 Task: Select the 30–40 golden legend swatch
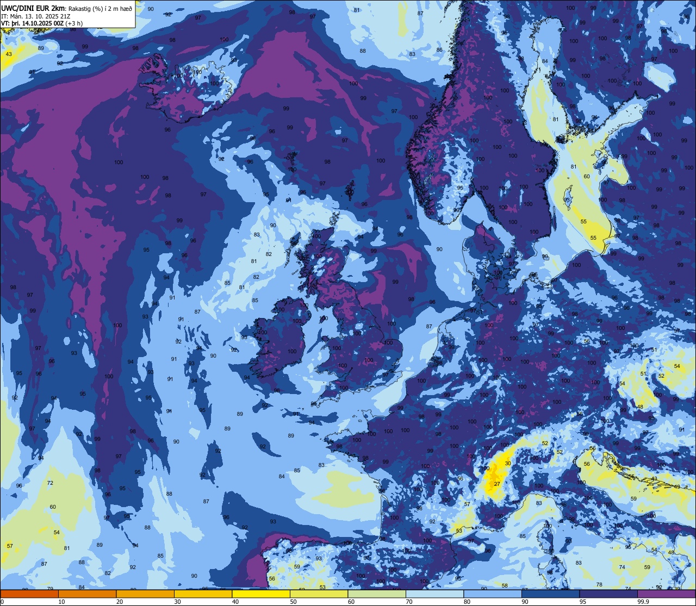tap(203, 594)
